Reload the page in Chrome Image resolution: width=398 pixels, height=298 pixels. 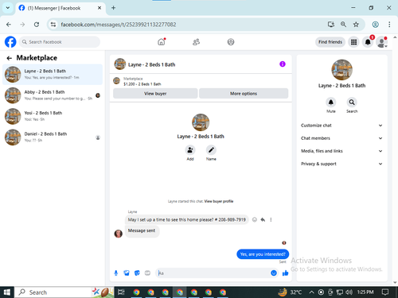coord(37,25)
